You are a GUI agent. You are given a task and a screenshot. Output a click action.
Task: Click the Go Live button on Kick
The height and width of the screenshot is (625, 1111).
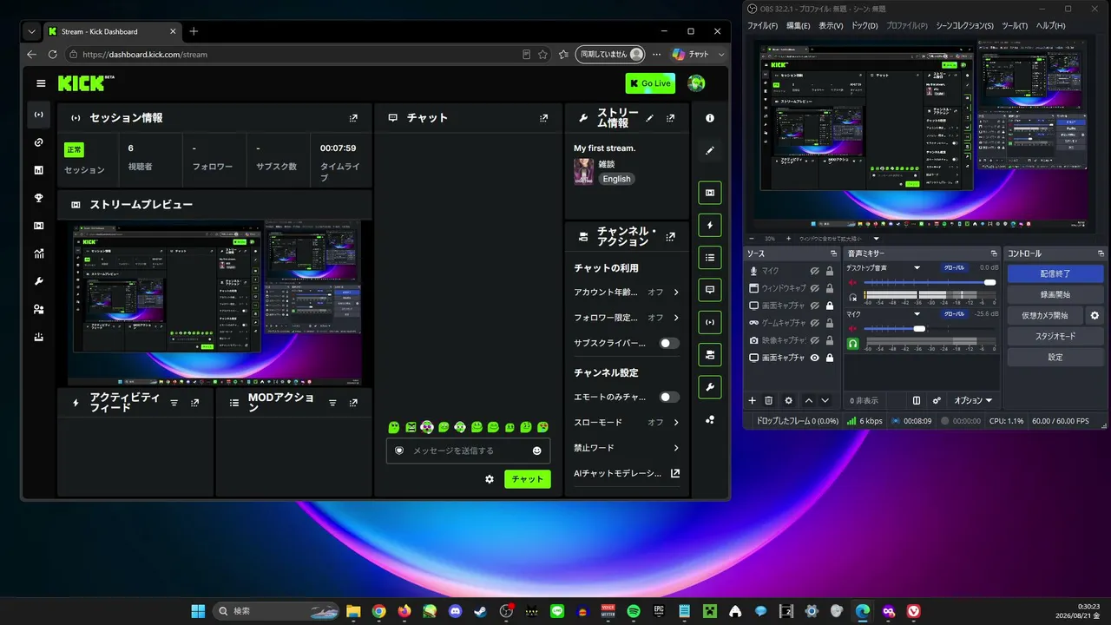(x=650, y=83)
